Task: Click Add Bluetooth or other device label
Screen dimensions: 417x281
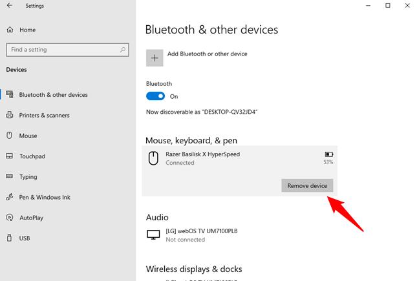Action: pos(207,54)
